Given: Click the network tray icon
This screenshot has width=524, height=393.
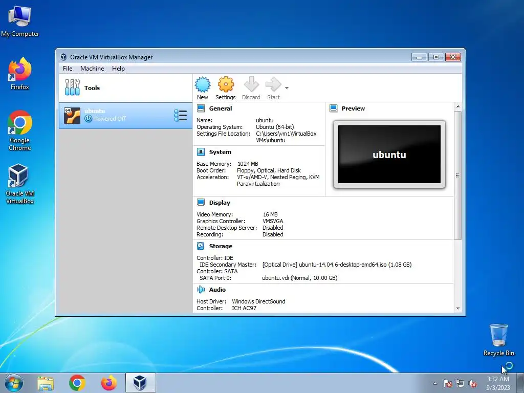Looking at the screenshot, I should pyautogui.click(x=460, y=383).
